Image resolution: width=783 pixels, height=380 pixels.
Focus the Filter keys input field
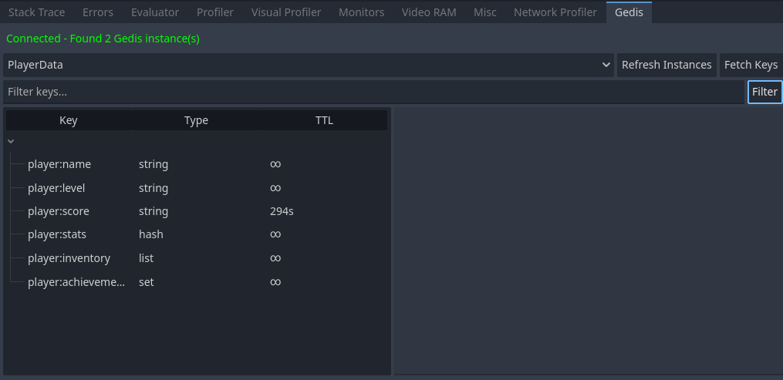tap(373, 92)
